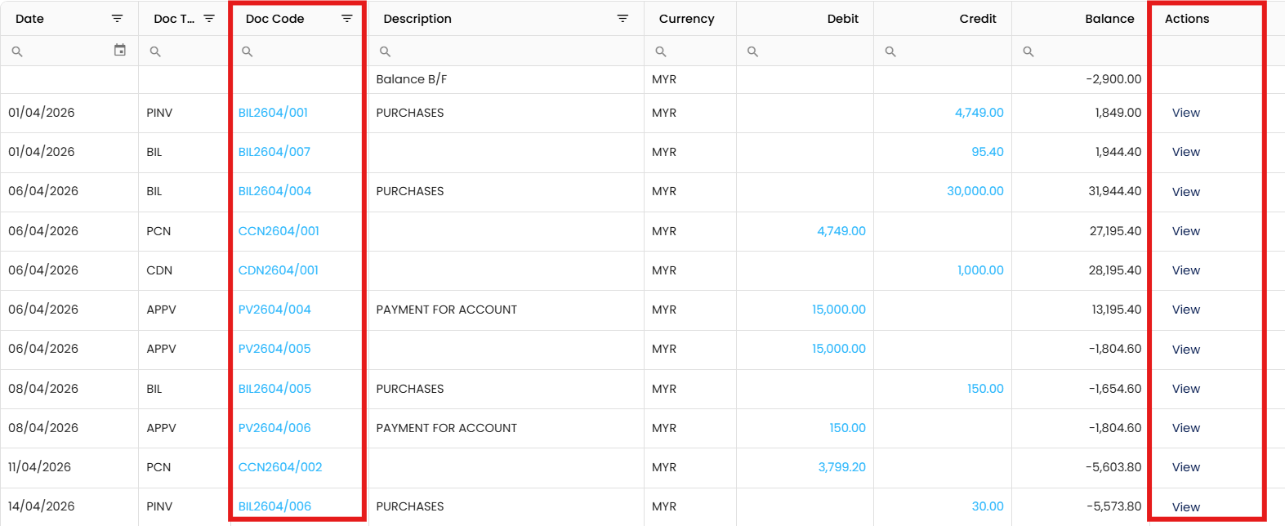Open the calendar date picker icon
This screenshot has width=1285, height=526.
click(120, 51)
